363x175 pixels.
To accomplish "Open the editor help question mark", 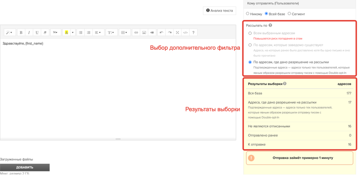I will pos(193,33).
